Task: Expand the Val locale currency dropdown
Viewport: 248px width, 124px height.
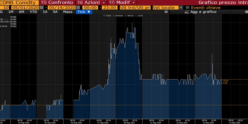Action: pyautogui.click(x=181, y=7)
